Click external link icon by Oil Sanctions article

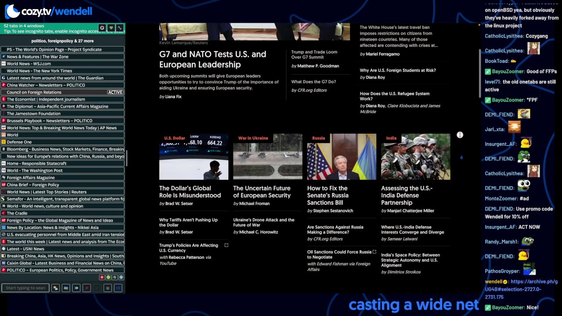pyautogui.click(x=375, y=252)
